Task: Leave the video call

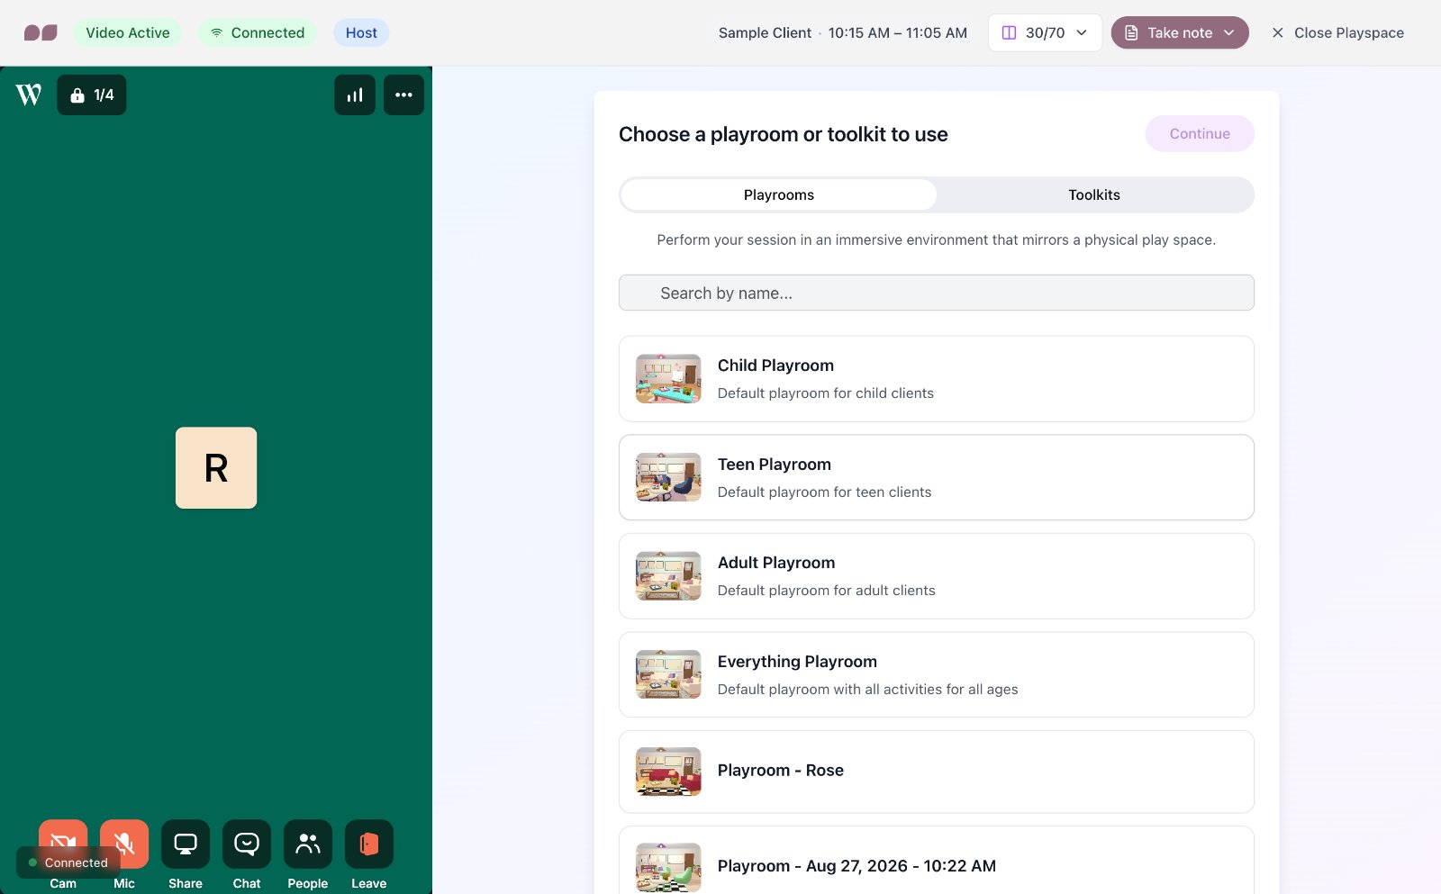Action: [x=369, y=844]
